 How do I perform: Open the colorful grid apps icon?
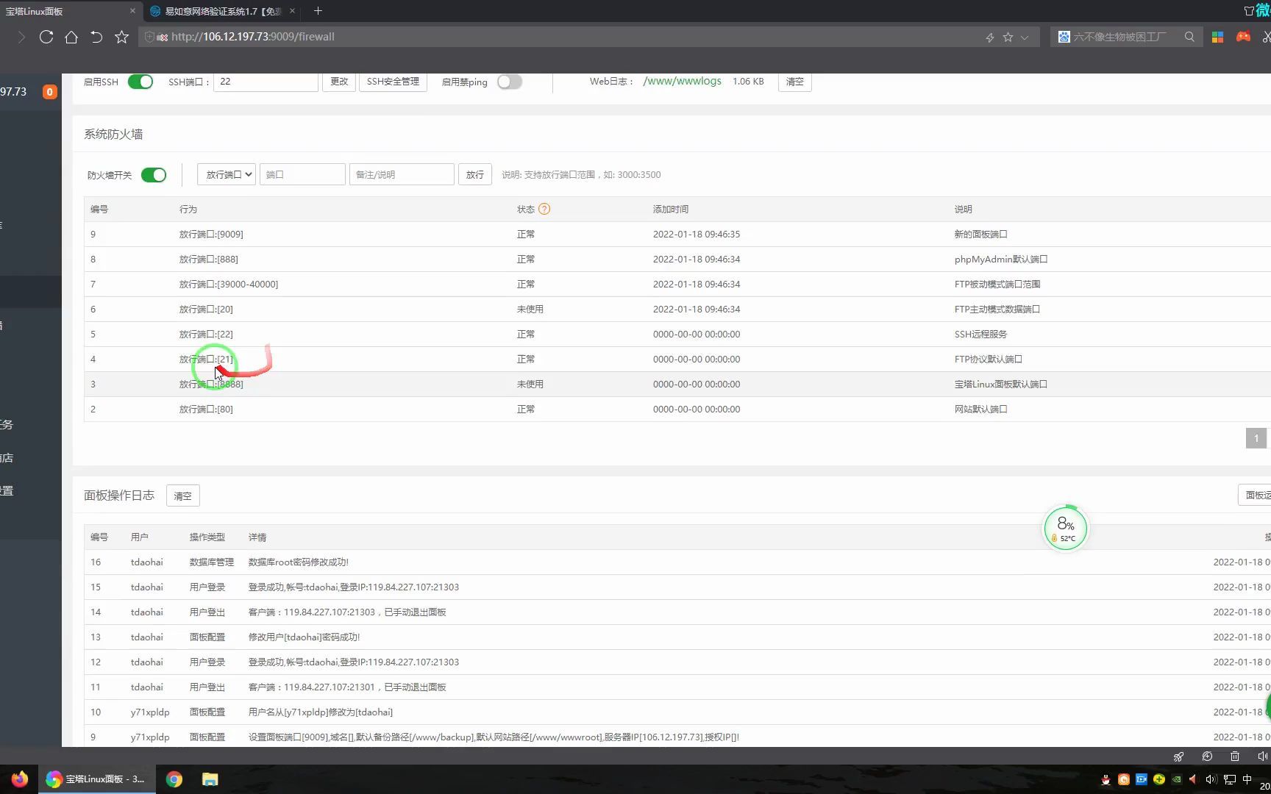pos(1218,37)
